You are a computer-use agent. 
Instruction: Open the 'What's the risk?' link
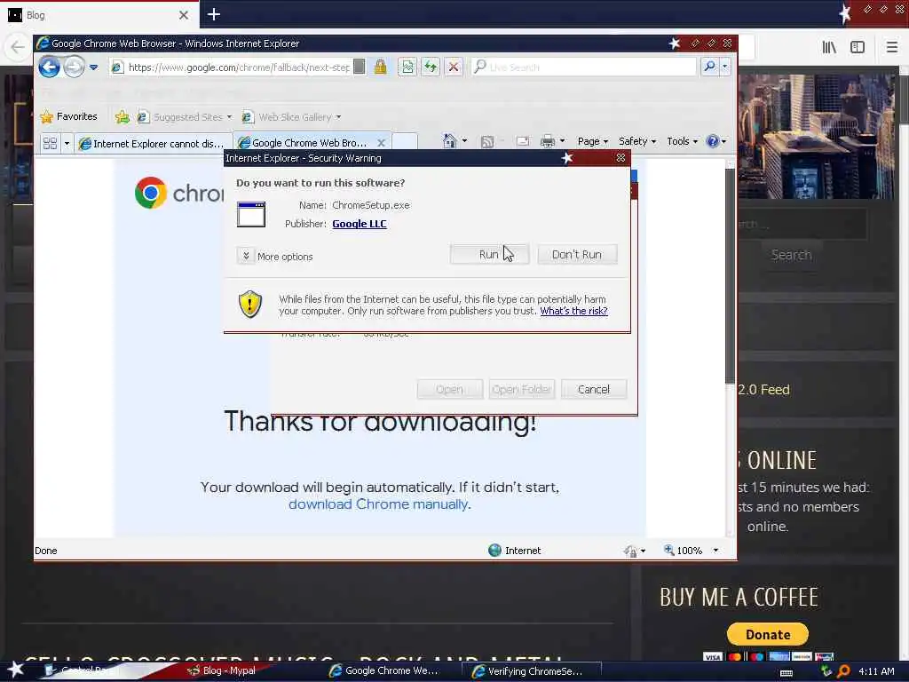point(574,311)
